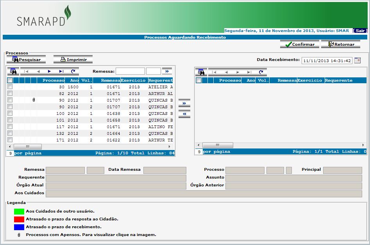Open the Data Recebimento calendar picker

pos(357,61)
